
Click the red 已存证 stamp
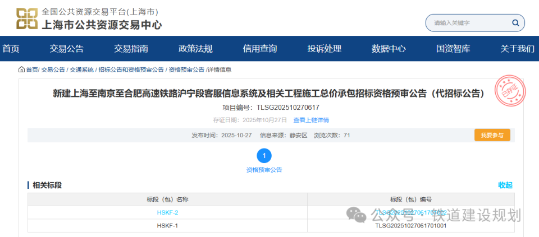[x=510, y=91]
